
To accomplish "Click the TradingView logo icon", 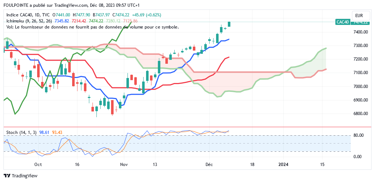I will [x=7, y=176].
